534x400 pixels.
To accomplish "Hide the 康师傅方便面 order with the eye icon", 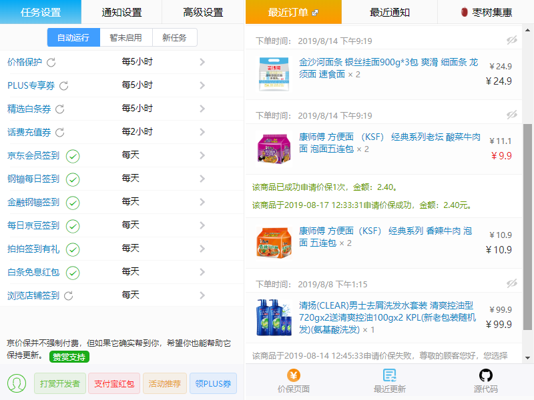I will click(x=512, y=115).
